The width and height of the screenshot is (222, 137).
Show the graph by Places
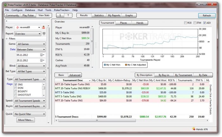[x=123, y=23]
